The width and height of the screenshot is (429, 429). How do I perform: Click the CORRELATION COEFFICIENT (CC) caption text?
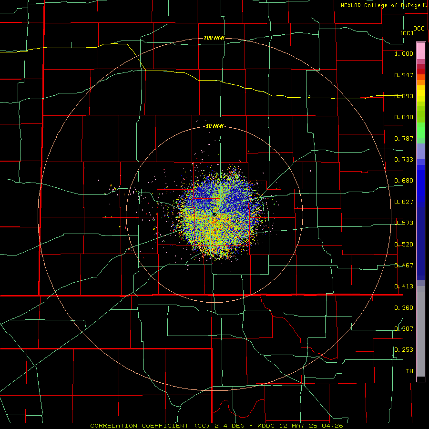coord(150,426)
